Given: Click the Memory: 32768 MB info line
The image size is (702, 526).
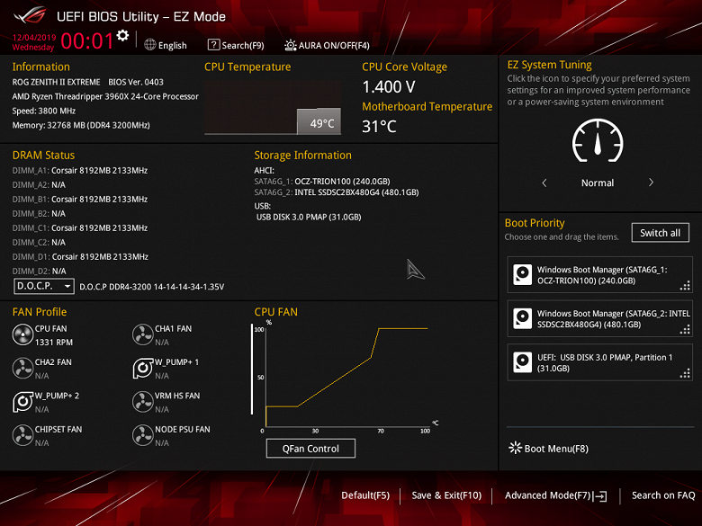Looking at the screenshot, I should tap(81, 125).
